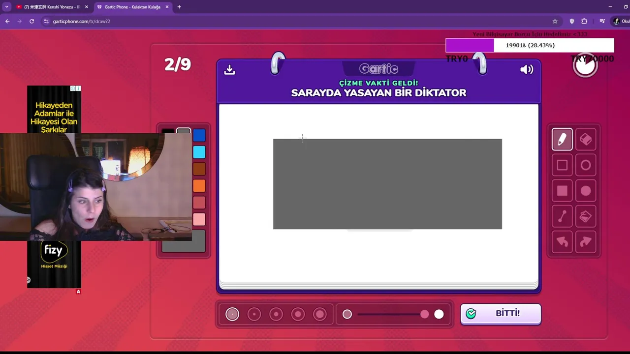Image resolution: width=630 pixels, height=354 pixels.
Task: Click the opacity slider handle
Action: coord(424,314)
